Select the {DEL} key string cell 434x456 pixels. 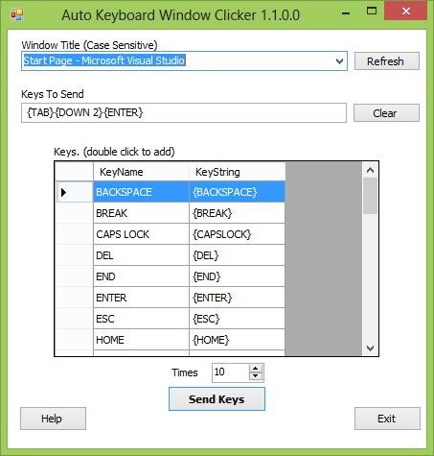(237, 255)
